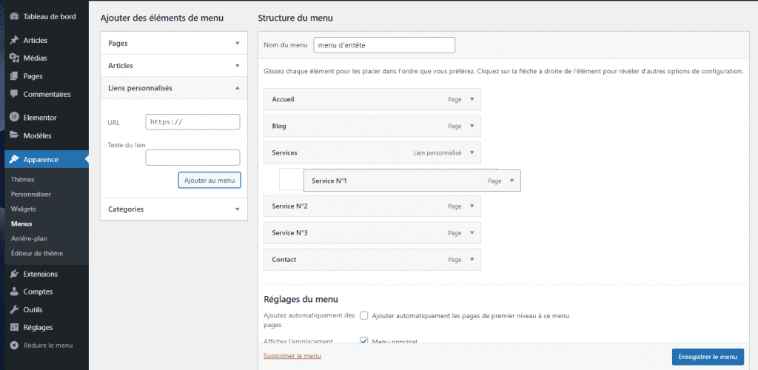
Task: Open Arrière-plan submenu entry
Action: click(29, 238)
